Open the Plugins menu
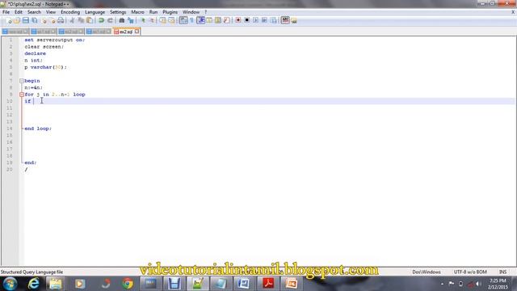 (x=170, y=12)
